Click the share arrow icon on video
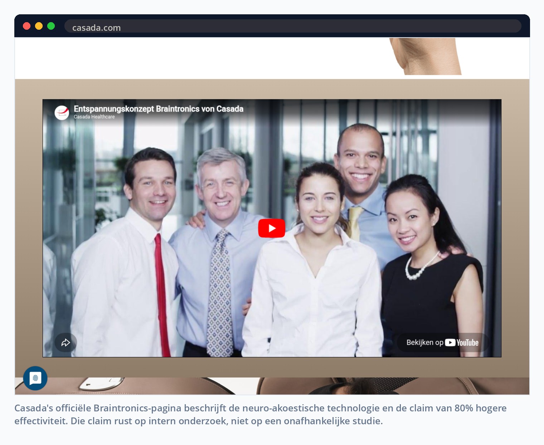Viewport: 544px width, 445px height. (x=65, y=343)
